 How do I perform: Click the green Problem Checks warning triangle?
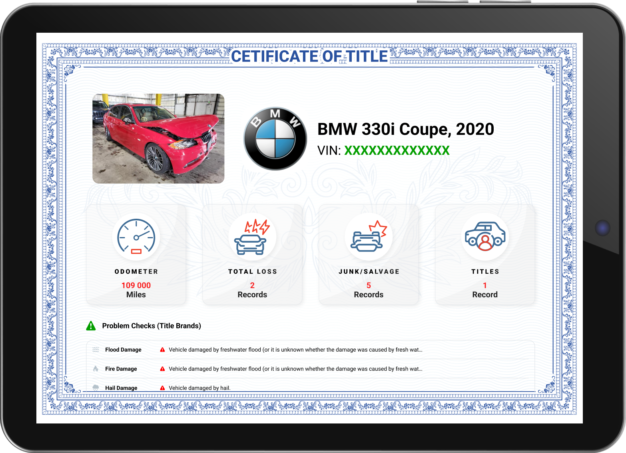[x=91, y=326]
